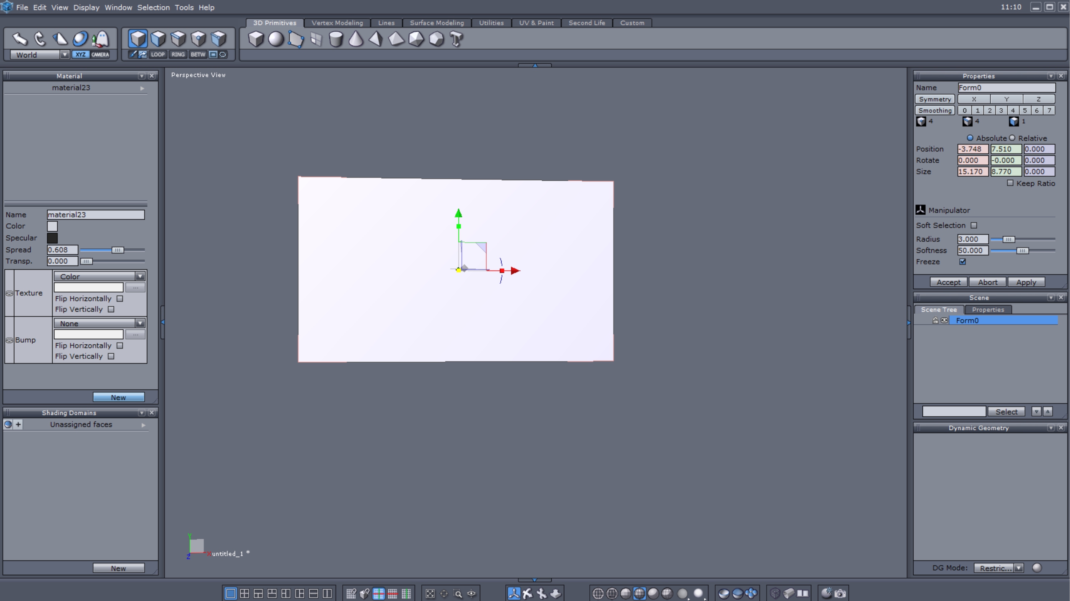The width and height of the screenshot is (1070, 601).
Task: Choose the cone primitive icon
Action: (x=356, y=39)
